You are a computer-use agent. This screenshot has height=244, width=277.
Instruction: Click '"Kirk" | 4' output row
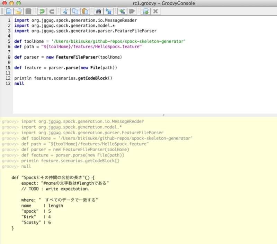pos(36,217)
